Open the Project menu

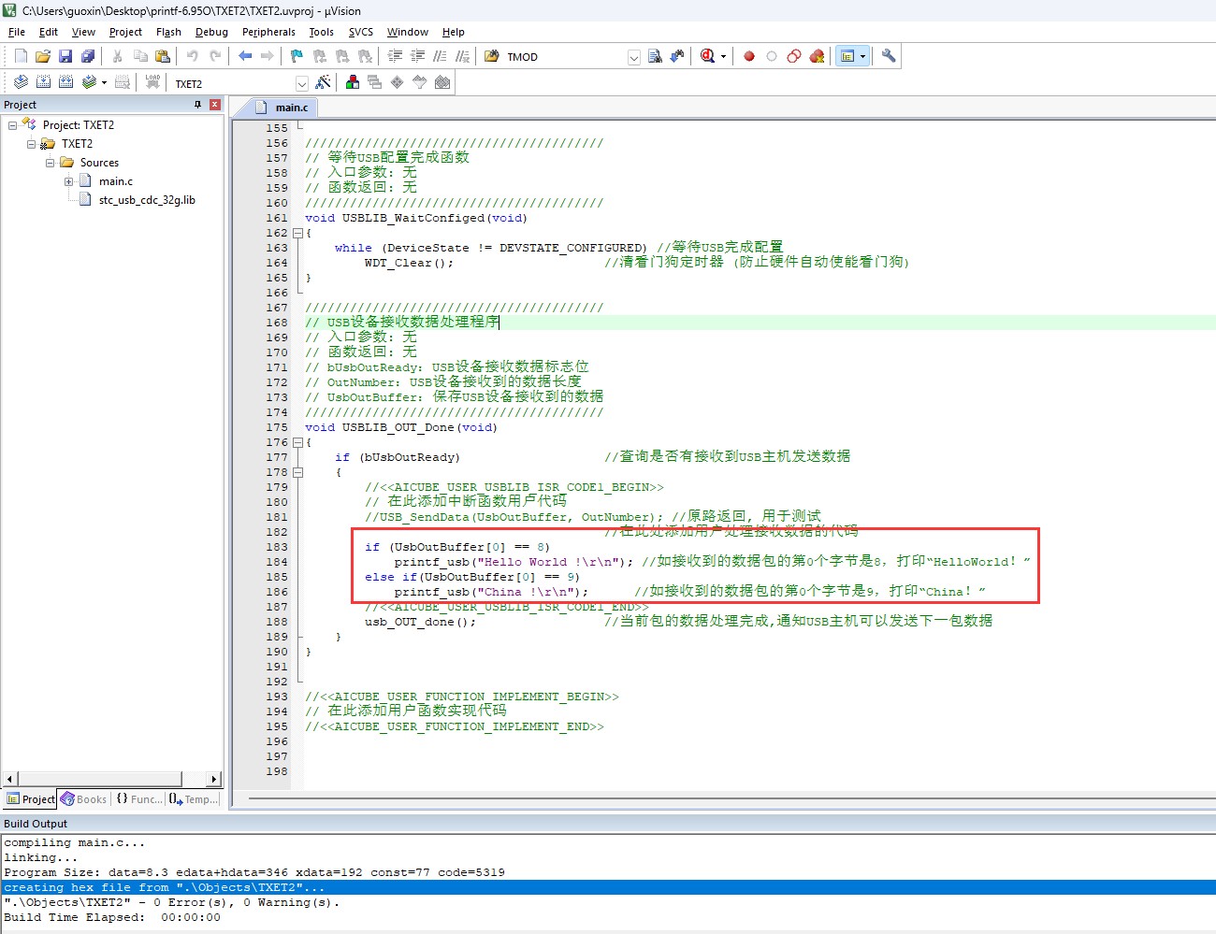click(125, 32)
